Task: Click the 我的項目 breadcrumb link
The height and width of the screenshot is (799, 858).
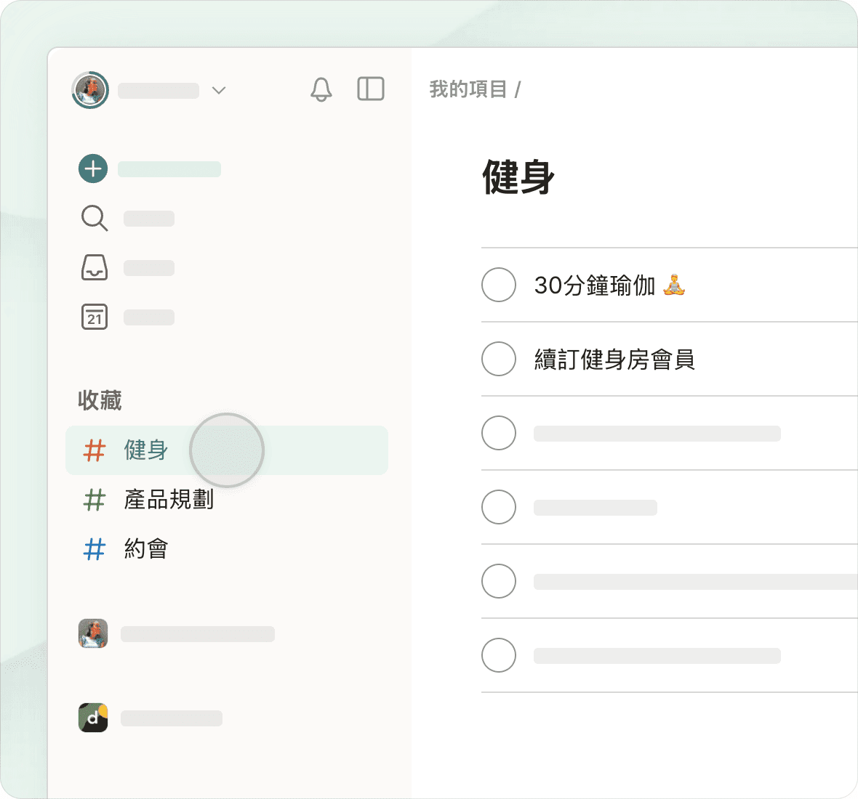Action: [x=468, y=89]
